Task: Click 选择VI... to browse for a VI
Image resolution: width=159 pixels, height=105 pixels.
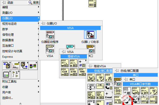Action: (x=8, y=98)
